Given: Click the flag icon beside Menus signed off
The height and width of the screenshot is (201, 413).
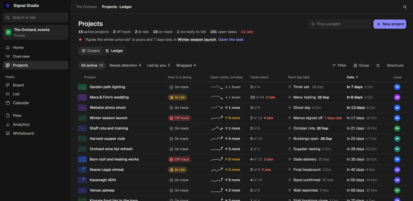Looking at the screenshot, I should pyautogui.click(x=290, y=118).
